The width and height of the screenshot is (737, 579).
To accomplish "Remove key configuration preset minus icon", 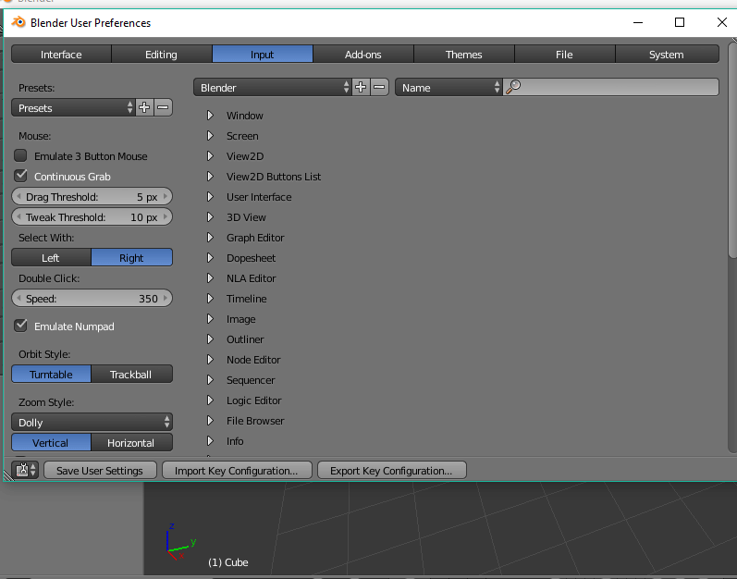I will coord(380,88).
